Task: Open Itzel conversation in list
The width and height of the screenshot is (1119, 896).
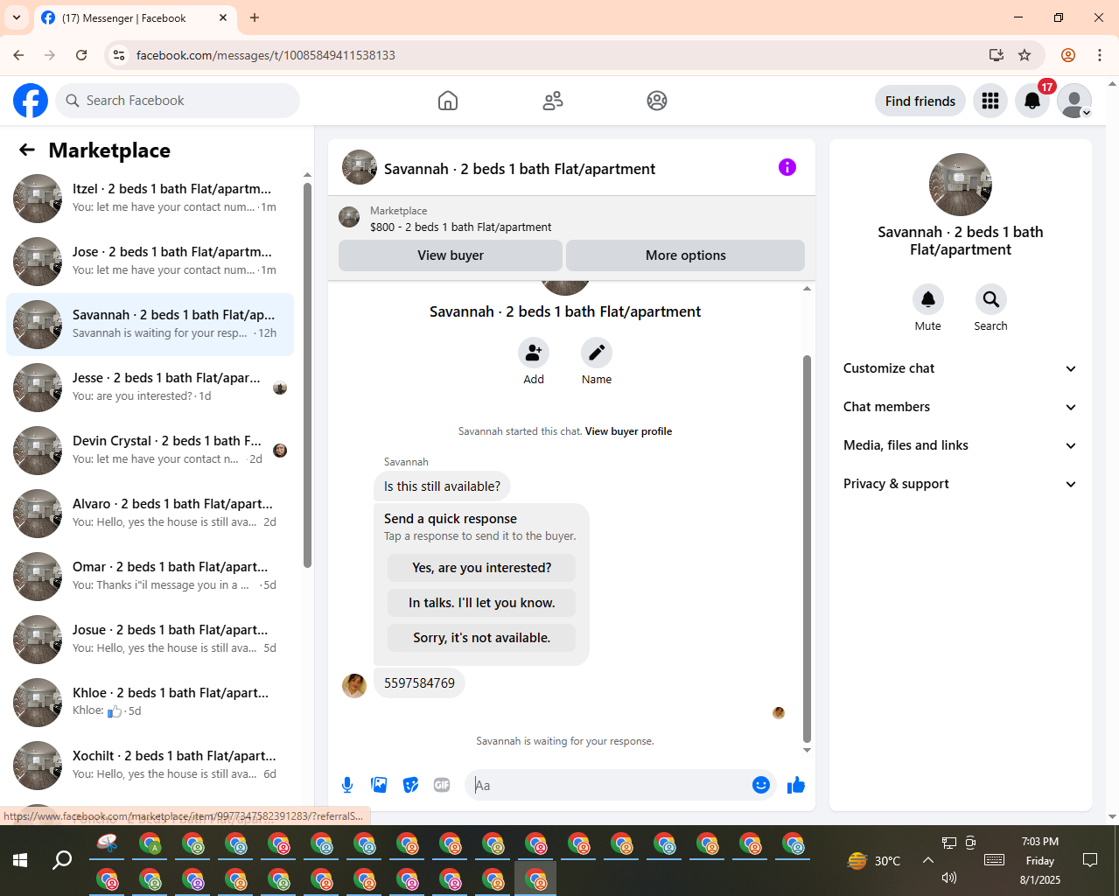Action: (x=150, y=199)
